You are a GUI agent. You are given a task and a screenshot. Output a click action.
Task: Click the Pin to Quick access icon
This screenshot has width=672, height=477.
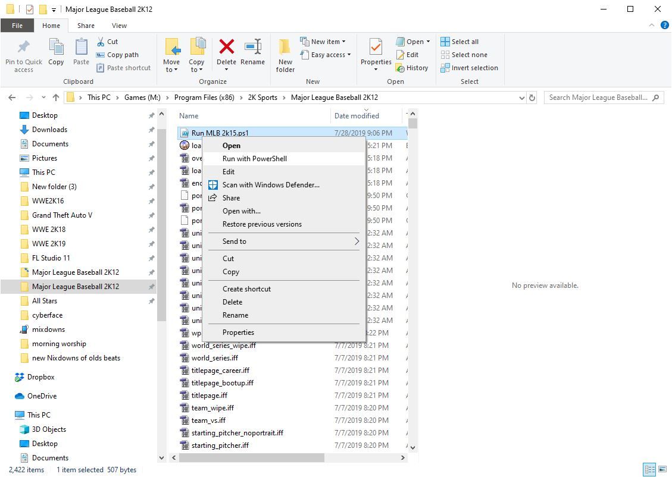tap(24, 48)
